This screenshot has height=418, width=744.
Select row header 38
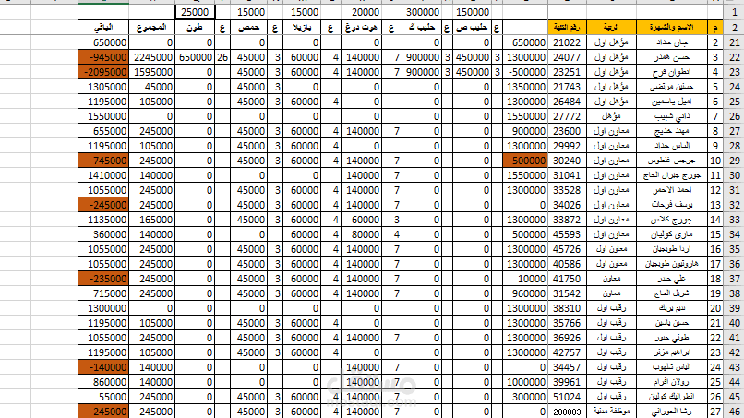click(x=734, y=293)
